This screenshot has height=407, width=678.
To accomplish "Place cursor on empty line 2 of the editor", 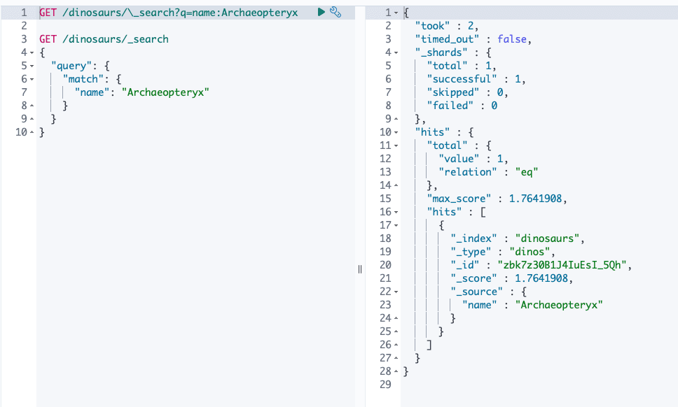I will (x=140, y=26).
